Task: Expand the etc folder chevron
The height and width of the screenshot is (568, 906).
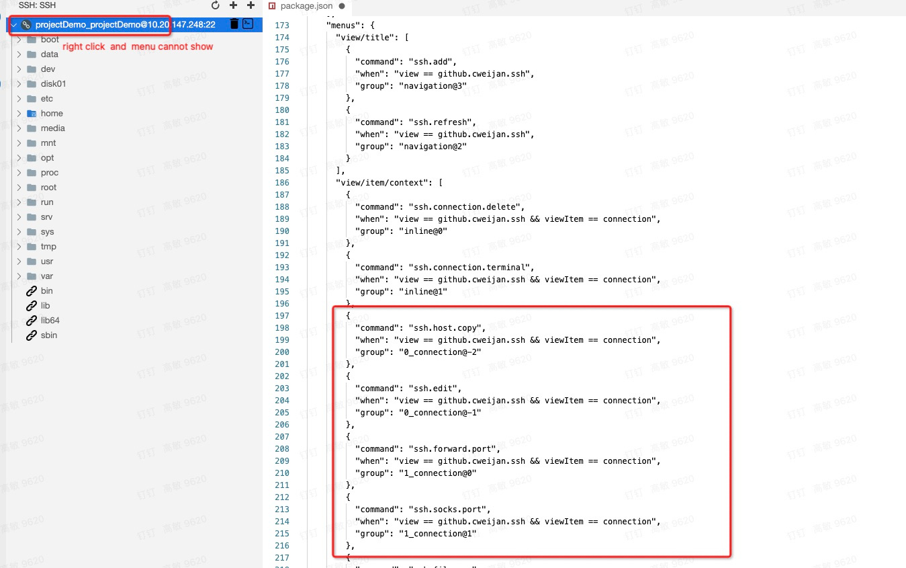Action: click(x=19, y=99)
